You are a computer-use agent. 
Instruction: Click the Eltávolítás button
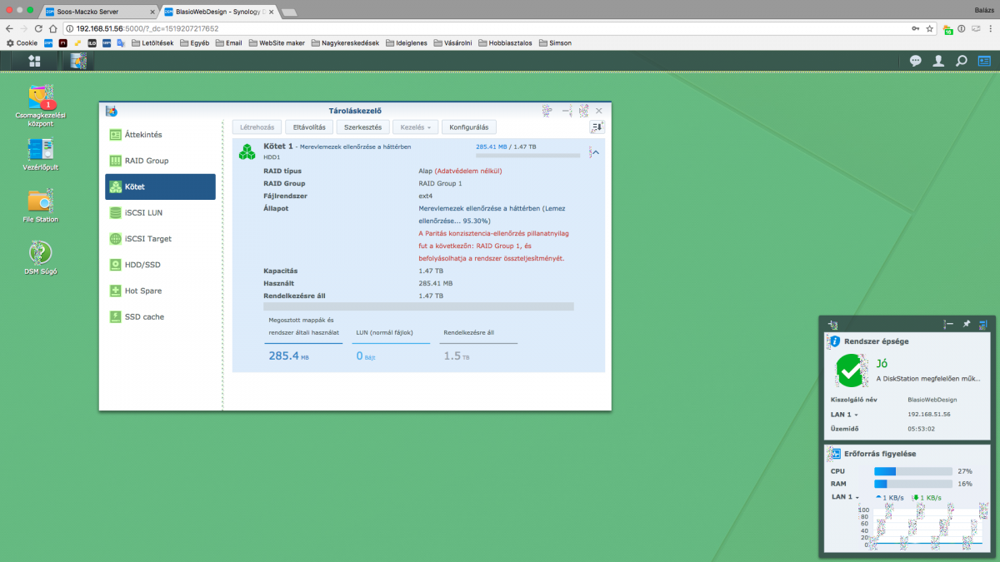[x=310, y=127]
